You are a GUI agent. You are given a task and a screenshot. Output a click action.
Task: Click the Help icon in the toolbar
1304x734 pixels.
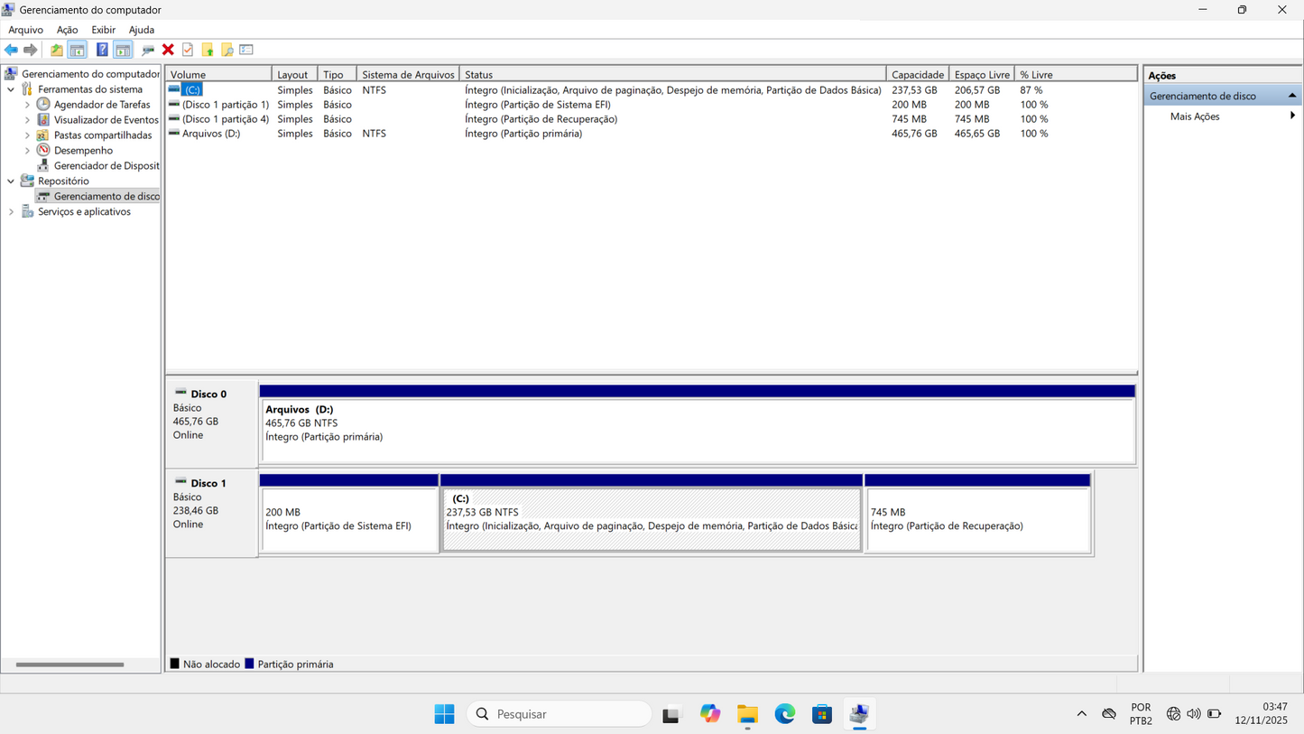[102, 50]
